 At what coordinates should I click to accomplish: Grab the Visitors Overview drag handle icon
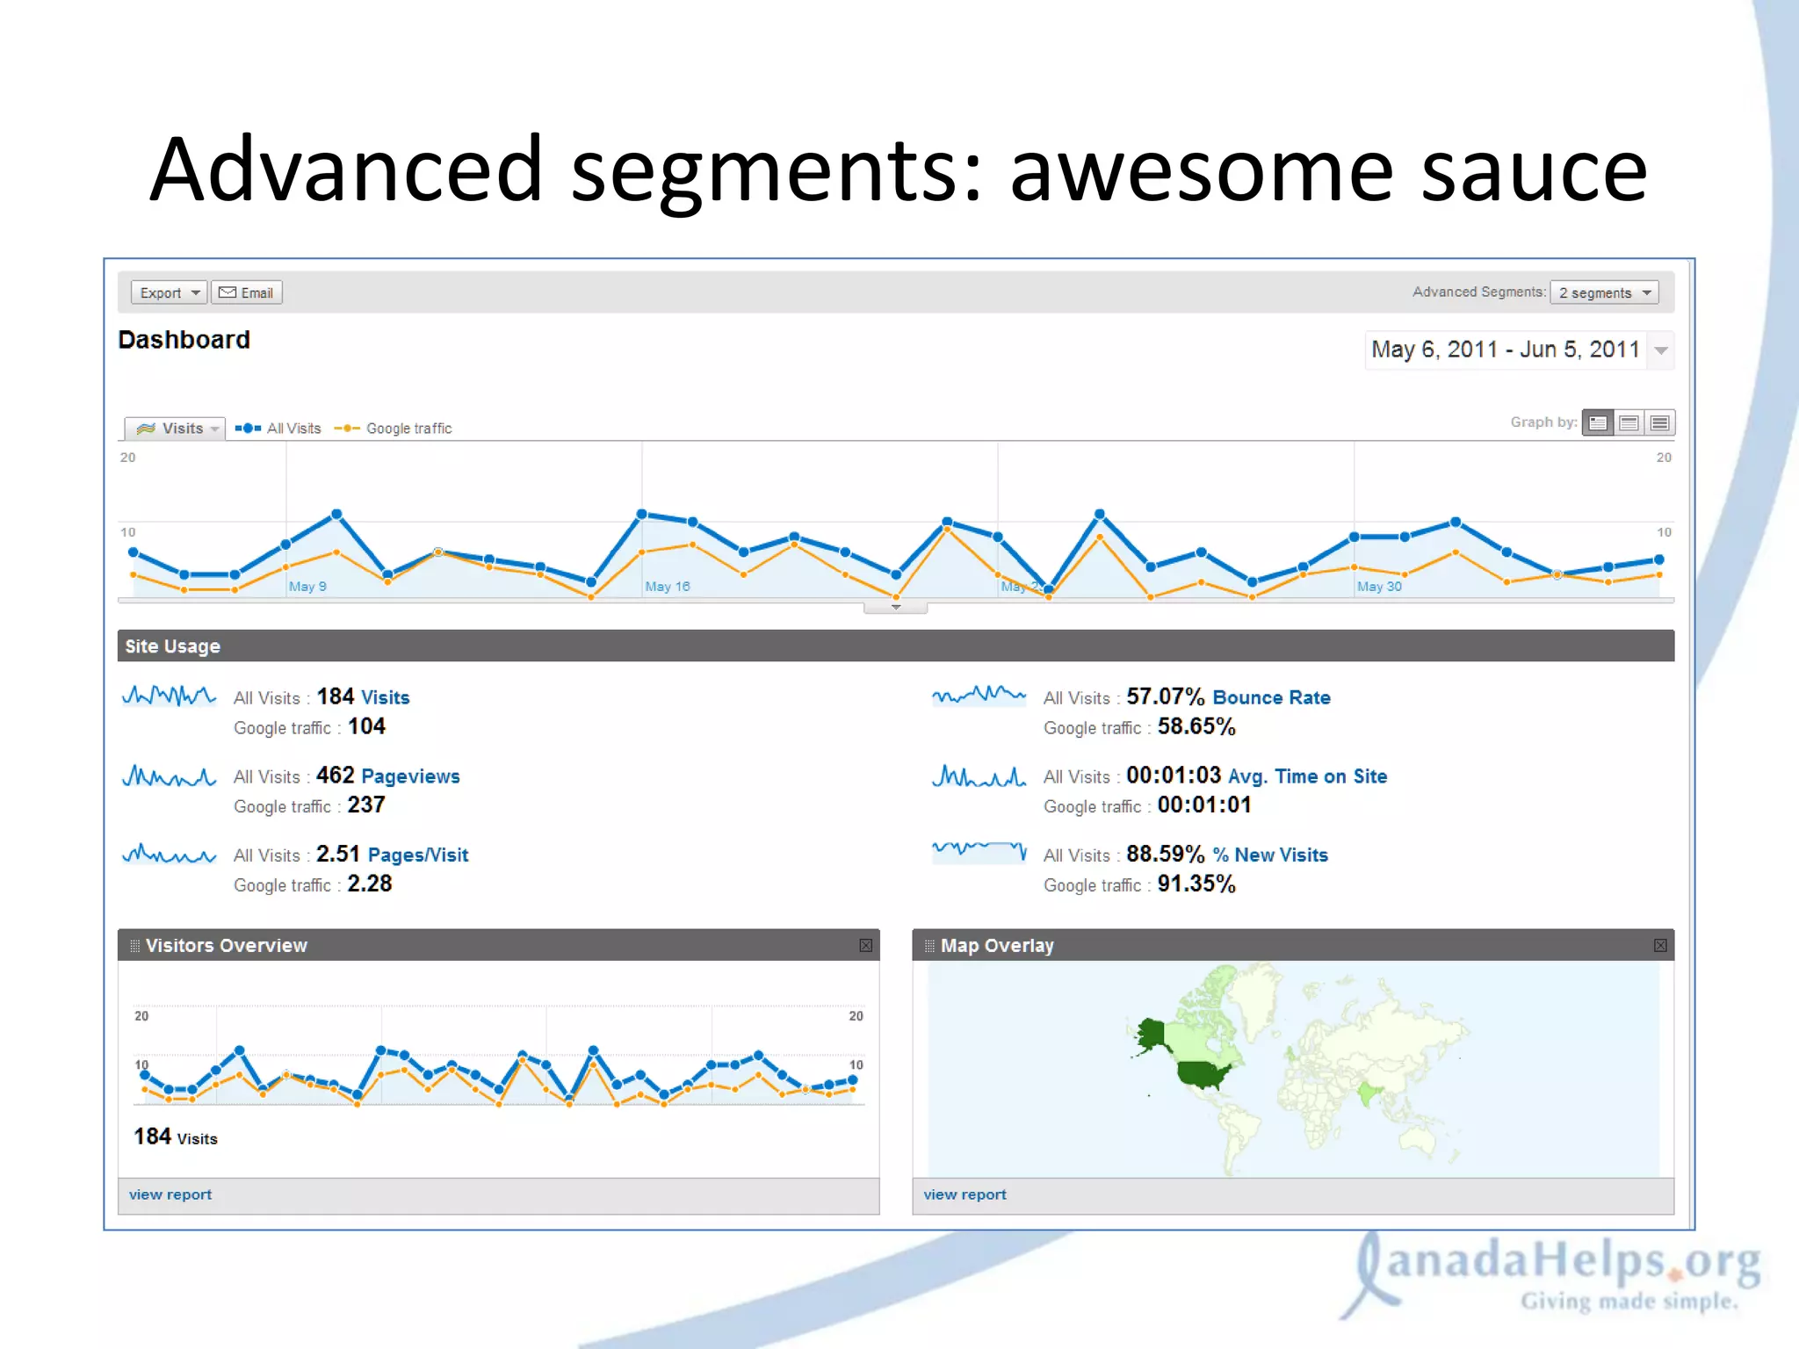click(x=134, y=946)
